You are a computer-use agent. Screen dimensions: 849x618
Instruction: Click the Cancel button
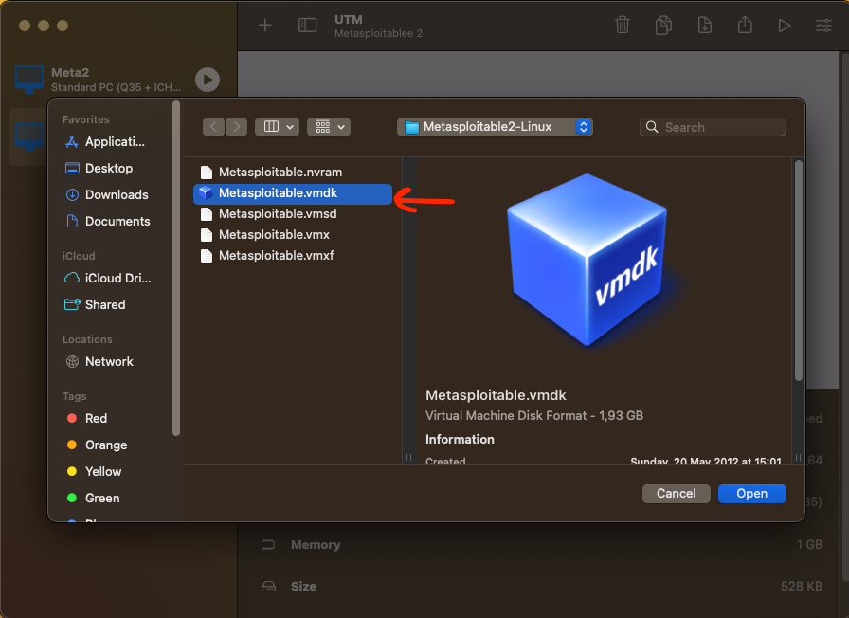click(x=677, y=494)
